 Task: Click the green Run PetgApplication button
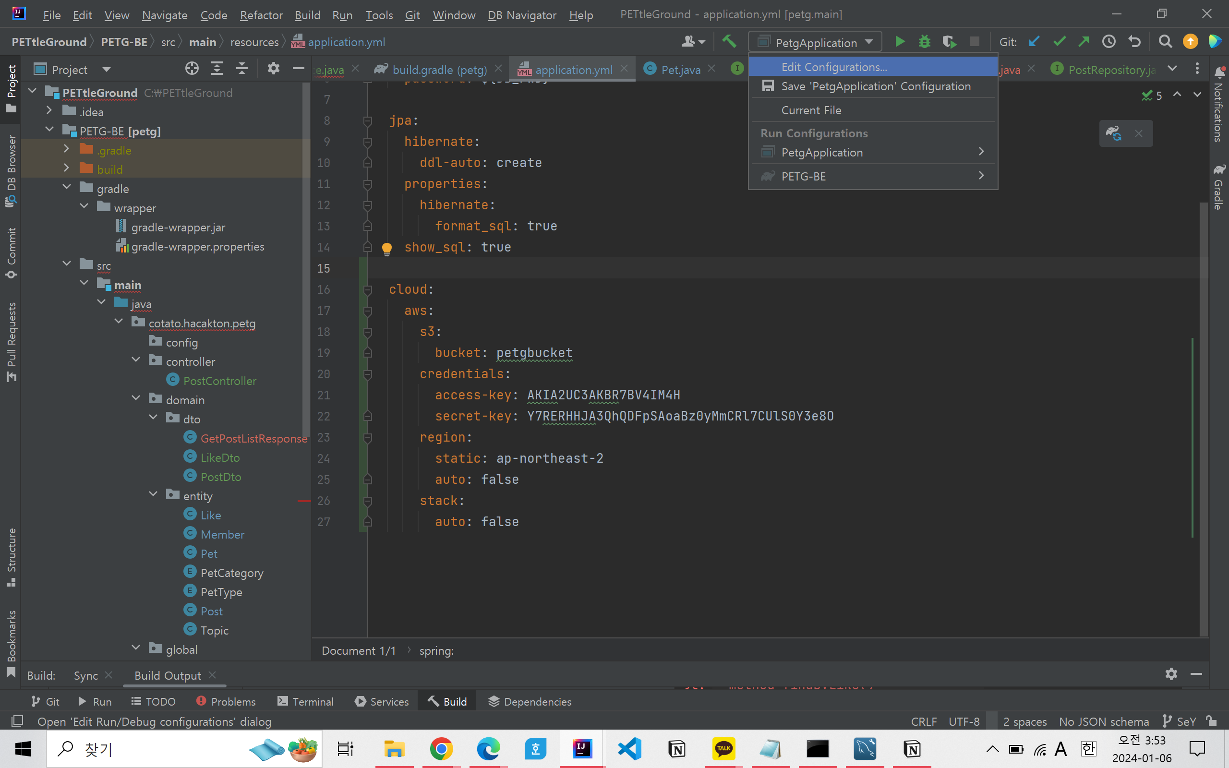click(899, 42)
